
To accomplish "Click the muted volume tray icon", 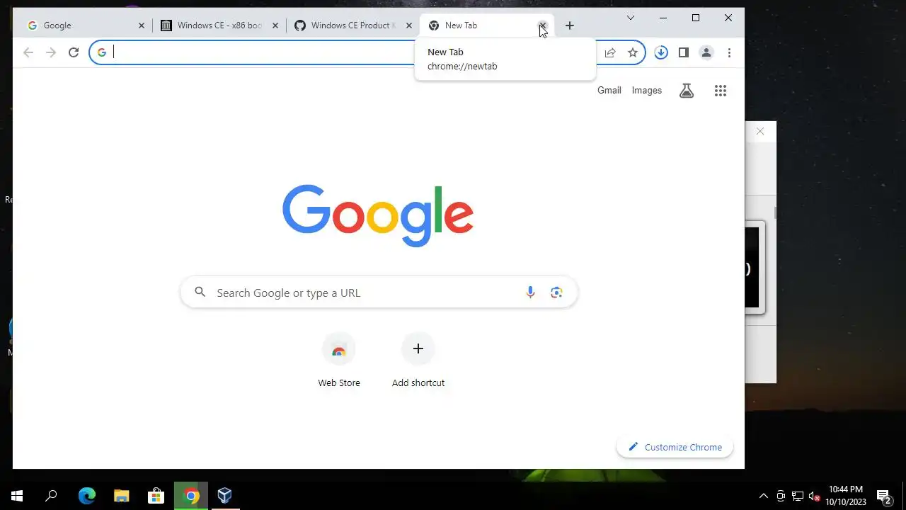I will [x=815, y=496].
